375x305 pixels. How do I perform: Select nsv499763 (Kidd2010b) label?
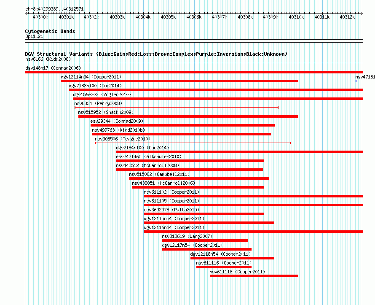(119, 130)
